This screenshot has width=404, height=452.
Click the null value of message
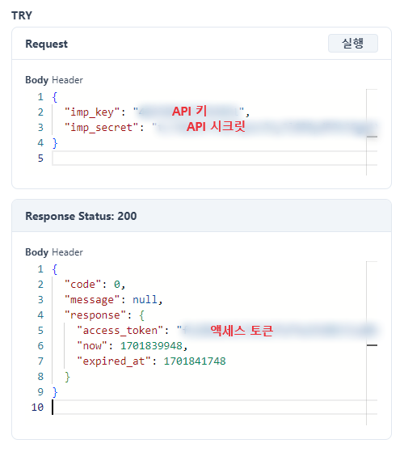[145, 300]
